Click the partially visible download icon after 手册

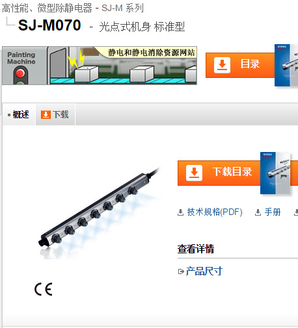pos(296,212)
